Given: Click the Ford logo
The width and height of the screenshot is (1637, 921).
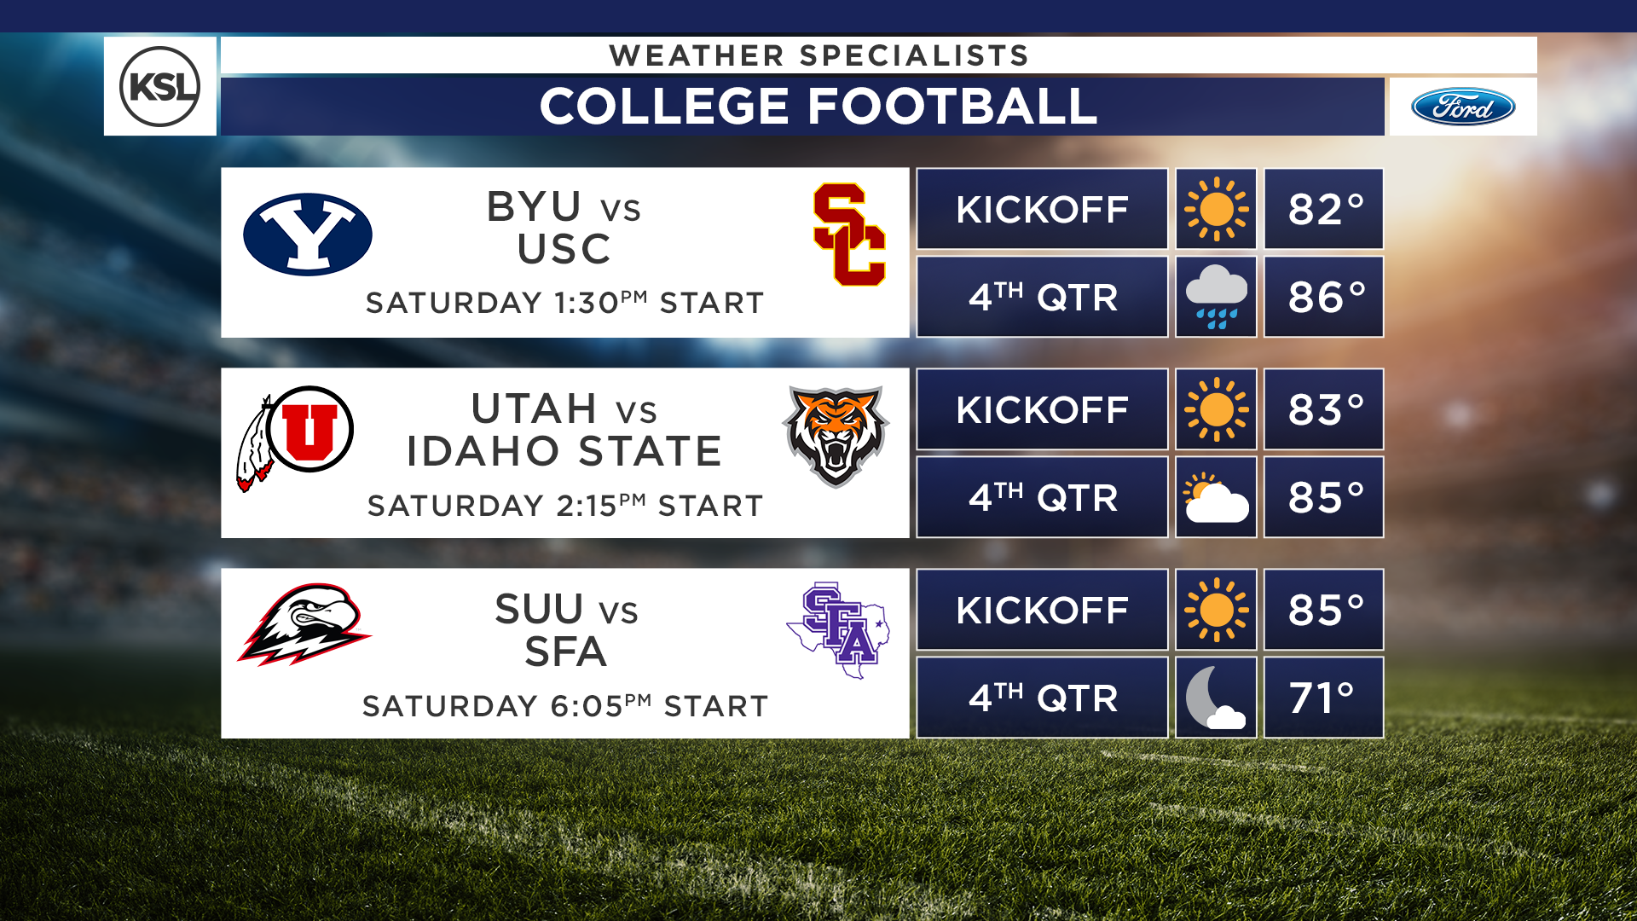Looking at the screenshot, I should (1462, 107).
